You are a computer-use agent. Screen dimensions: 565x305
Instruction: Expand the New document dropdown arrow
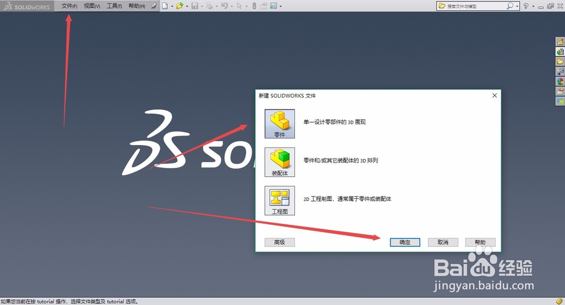tap(172, 6)
